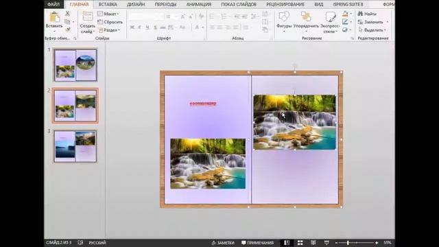The image size is (439, 247).
Task: Click the Cut scissors icon
Action: [x=67, y=14]
